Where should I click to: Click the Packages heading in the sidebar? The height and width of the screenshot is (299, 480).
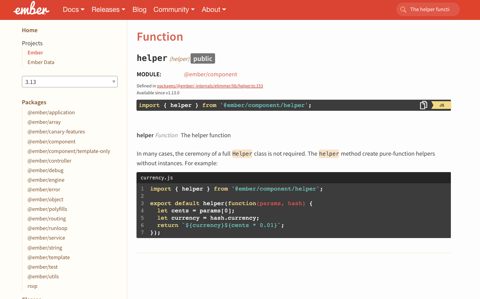pyautogui.click(x=34, y=102)
